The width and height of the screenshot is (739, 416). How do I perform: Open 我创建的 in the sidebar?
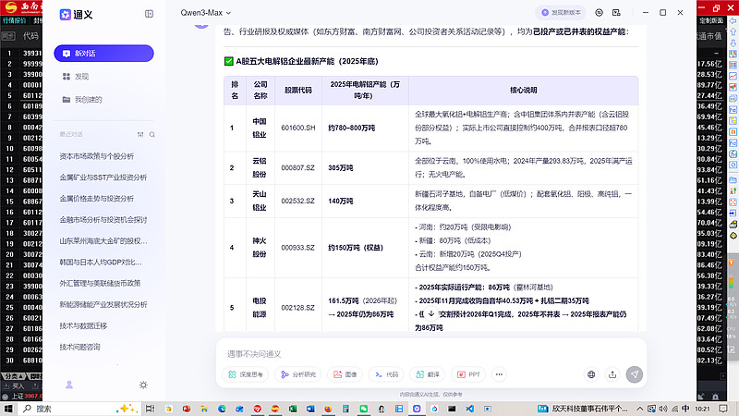(x=88, y=99)
